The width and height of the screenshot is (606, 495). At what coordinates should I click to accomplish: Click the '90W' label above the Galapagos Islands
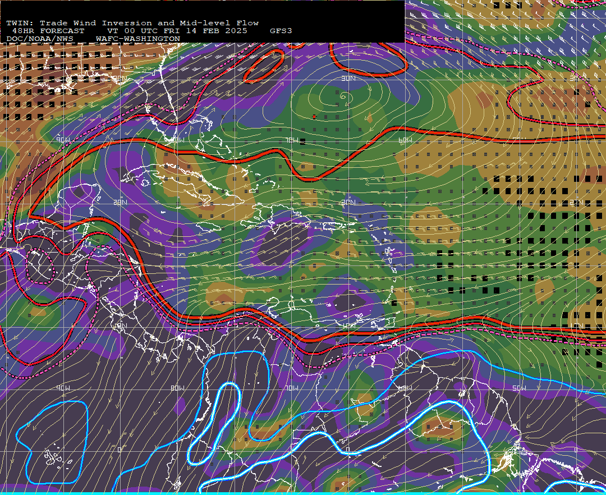click(63, 388)
